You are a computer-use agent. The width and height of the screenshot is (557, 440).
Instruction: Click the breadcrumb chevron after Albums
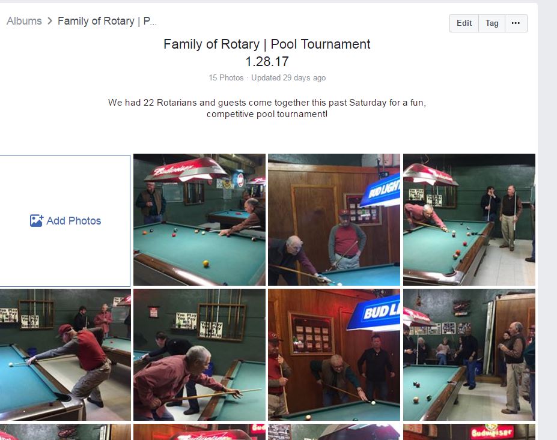(50, 21)
